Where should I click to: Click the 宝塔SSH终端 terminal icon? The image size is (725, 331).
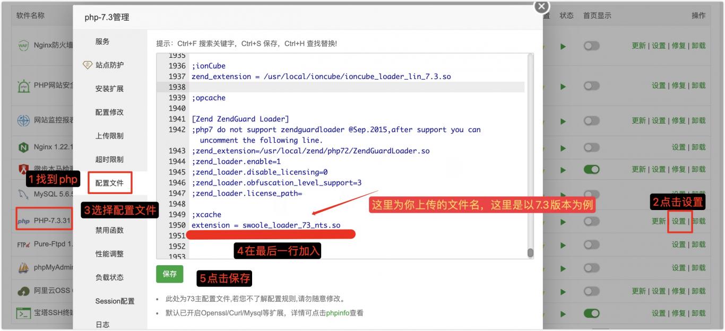tap(23, 313)
